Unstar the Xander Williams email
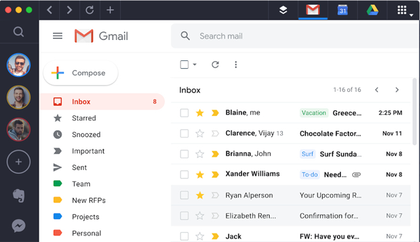The height and width of the screenshot is (242, 420). 199,174
